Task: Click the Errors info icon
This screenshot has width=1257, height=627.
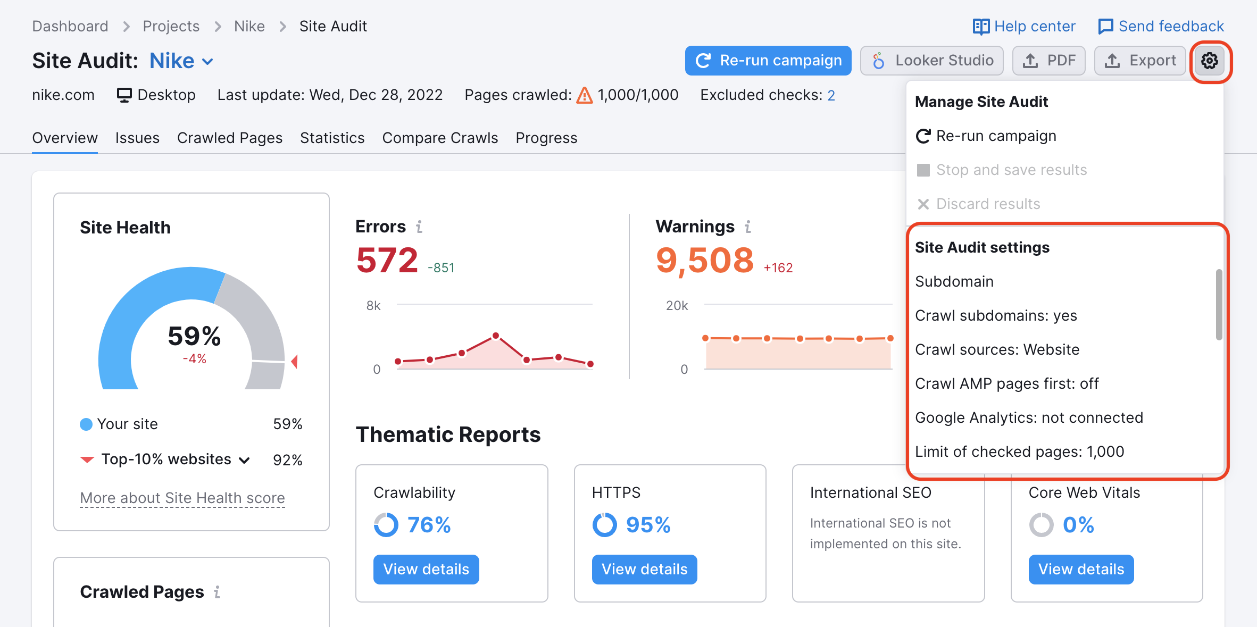Action: tap(419, 227)
